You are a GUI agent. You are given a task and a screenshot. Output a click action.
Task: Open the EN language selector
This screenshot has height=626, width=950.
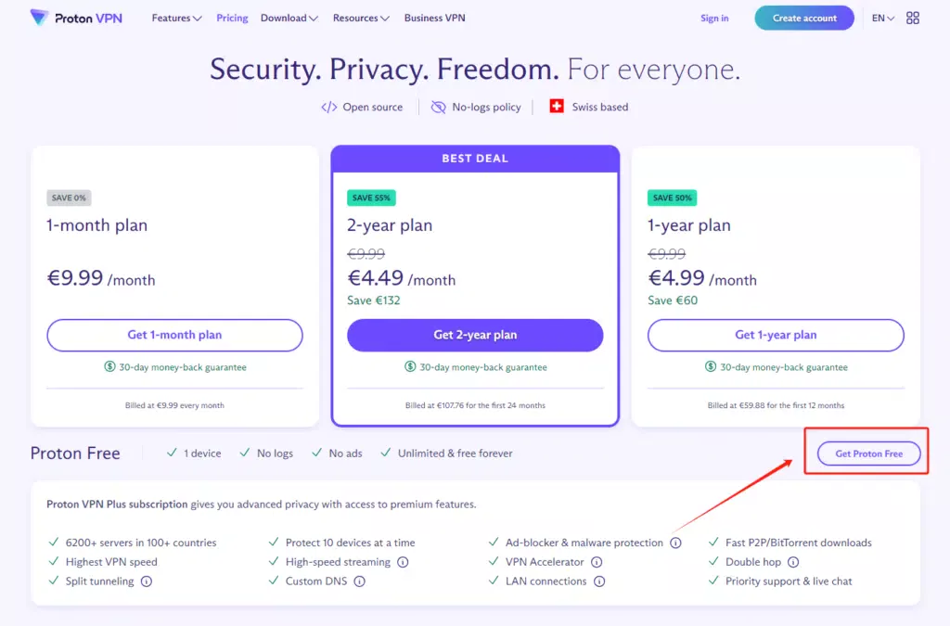pos(882,18)
